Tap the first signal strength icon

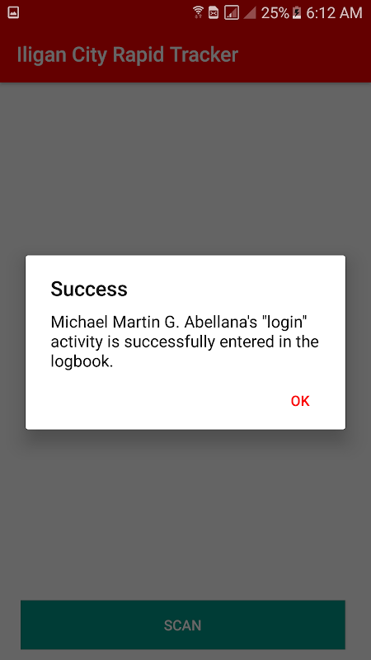tap(232, 12)
